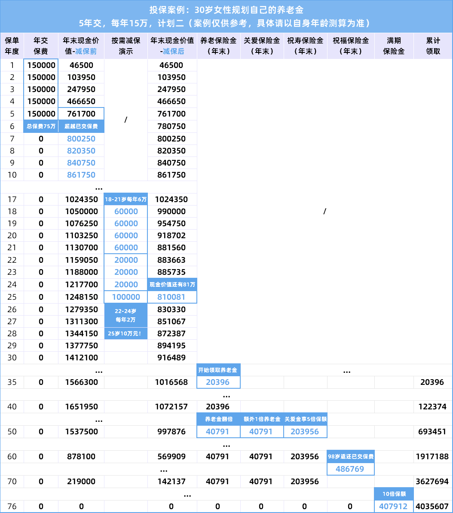Screen dimensions: 453x513
Task: Click the final cumulative total 4035607
Action: tap(433, 507)
